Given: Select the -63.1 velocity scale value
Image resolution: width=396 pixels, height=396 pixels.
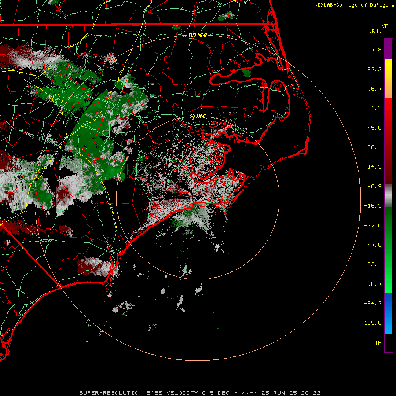Looking at the screenshot, I should 373,264.
